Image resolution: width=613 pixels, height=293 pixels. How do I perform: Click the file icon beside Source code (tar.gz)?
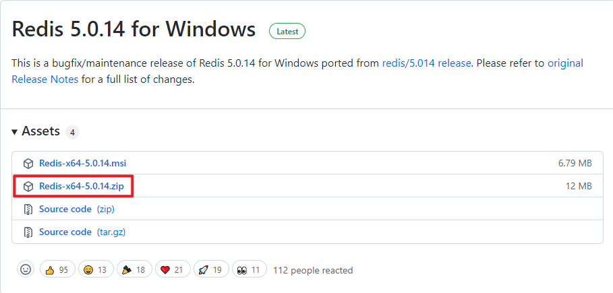(x=28, y=232)
